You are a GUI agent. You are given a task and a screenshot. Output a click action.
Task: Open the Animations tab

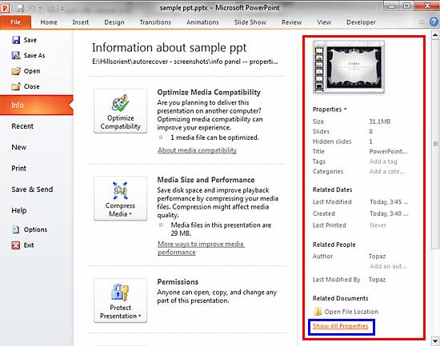[x=202, y=22]
